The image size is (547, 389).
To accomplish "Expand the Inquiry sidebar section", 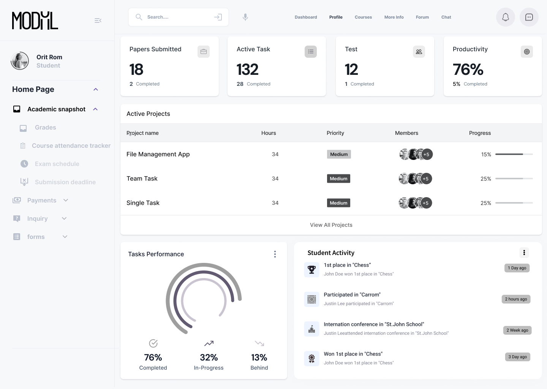I will click(x=64, y=218).
